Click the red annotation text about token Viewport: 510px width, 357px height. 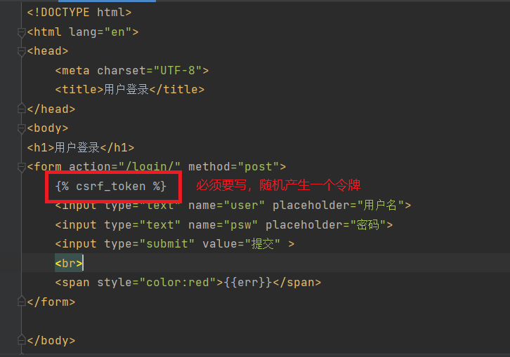pos(277,186)
